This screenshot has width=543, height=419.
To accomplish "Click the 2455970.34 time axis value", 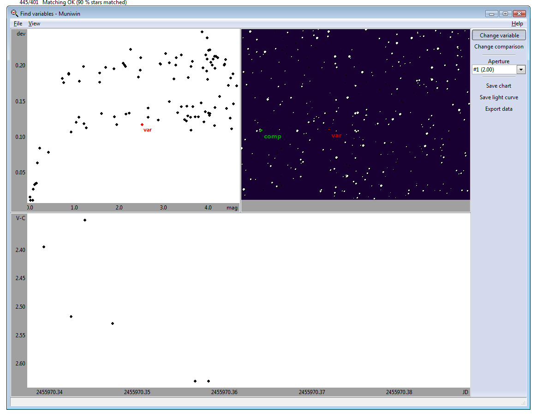I will point(49,392).
